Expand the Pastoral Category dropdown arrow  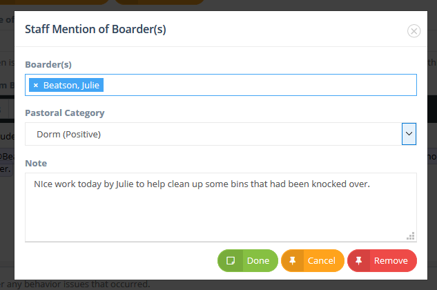409,134
